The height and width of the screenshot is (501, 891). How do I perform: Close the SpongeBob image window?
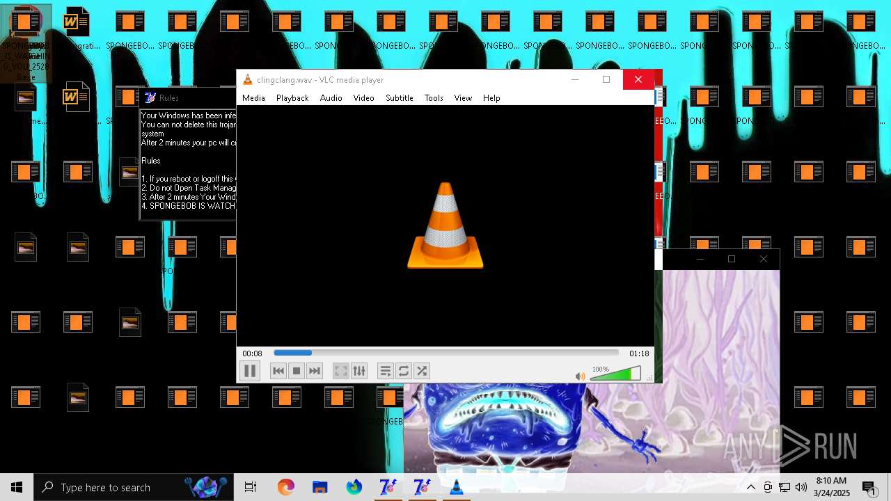[764, 259]
